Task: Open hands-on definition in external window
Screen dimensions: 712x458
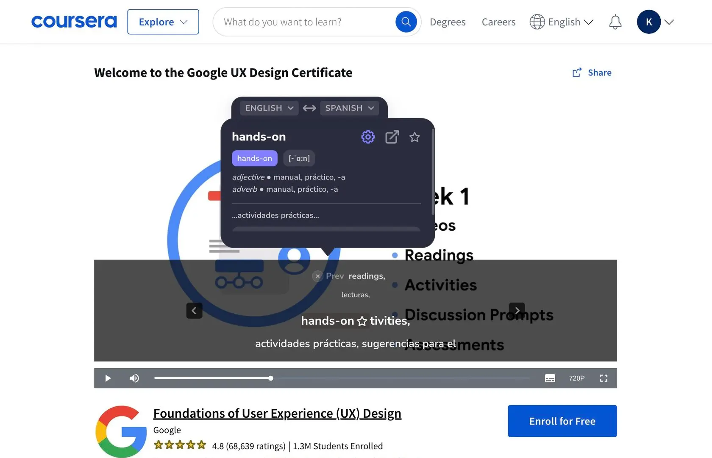Action: tap(392, 137)
